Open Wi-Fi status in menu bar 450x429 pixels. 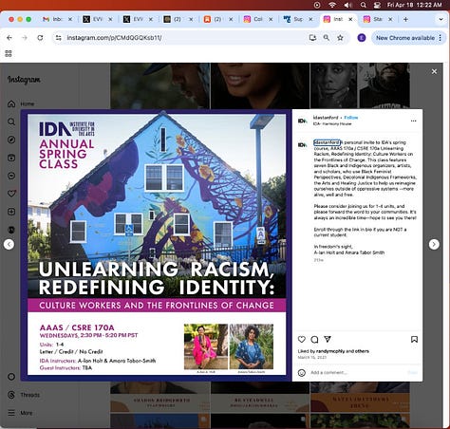pyautogui.click(x=332, y=5)
